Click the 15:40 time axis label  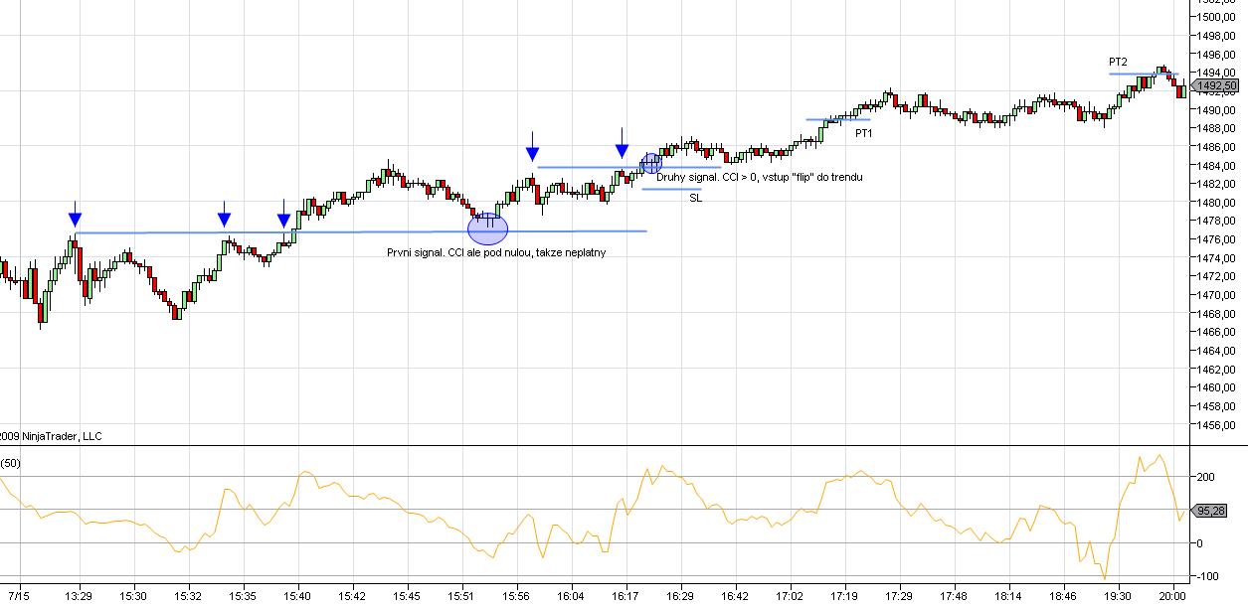click(297, 597)
